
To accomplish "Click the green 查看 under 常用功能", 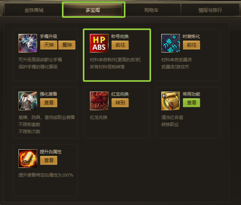I will 192,103.
